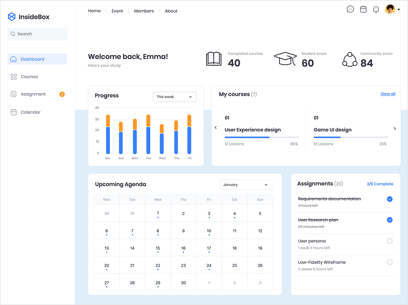Select January 15 in the agenda
Viewport: 408px width, 305px height.
(158, 248)
